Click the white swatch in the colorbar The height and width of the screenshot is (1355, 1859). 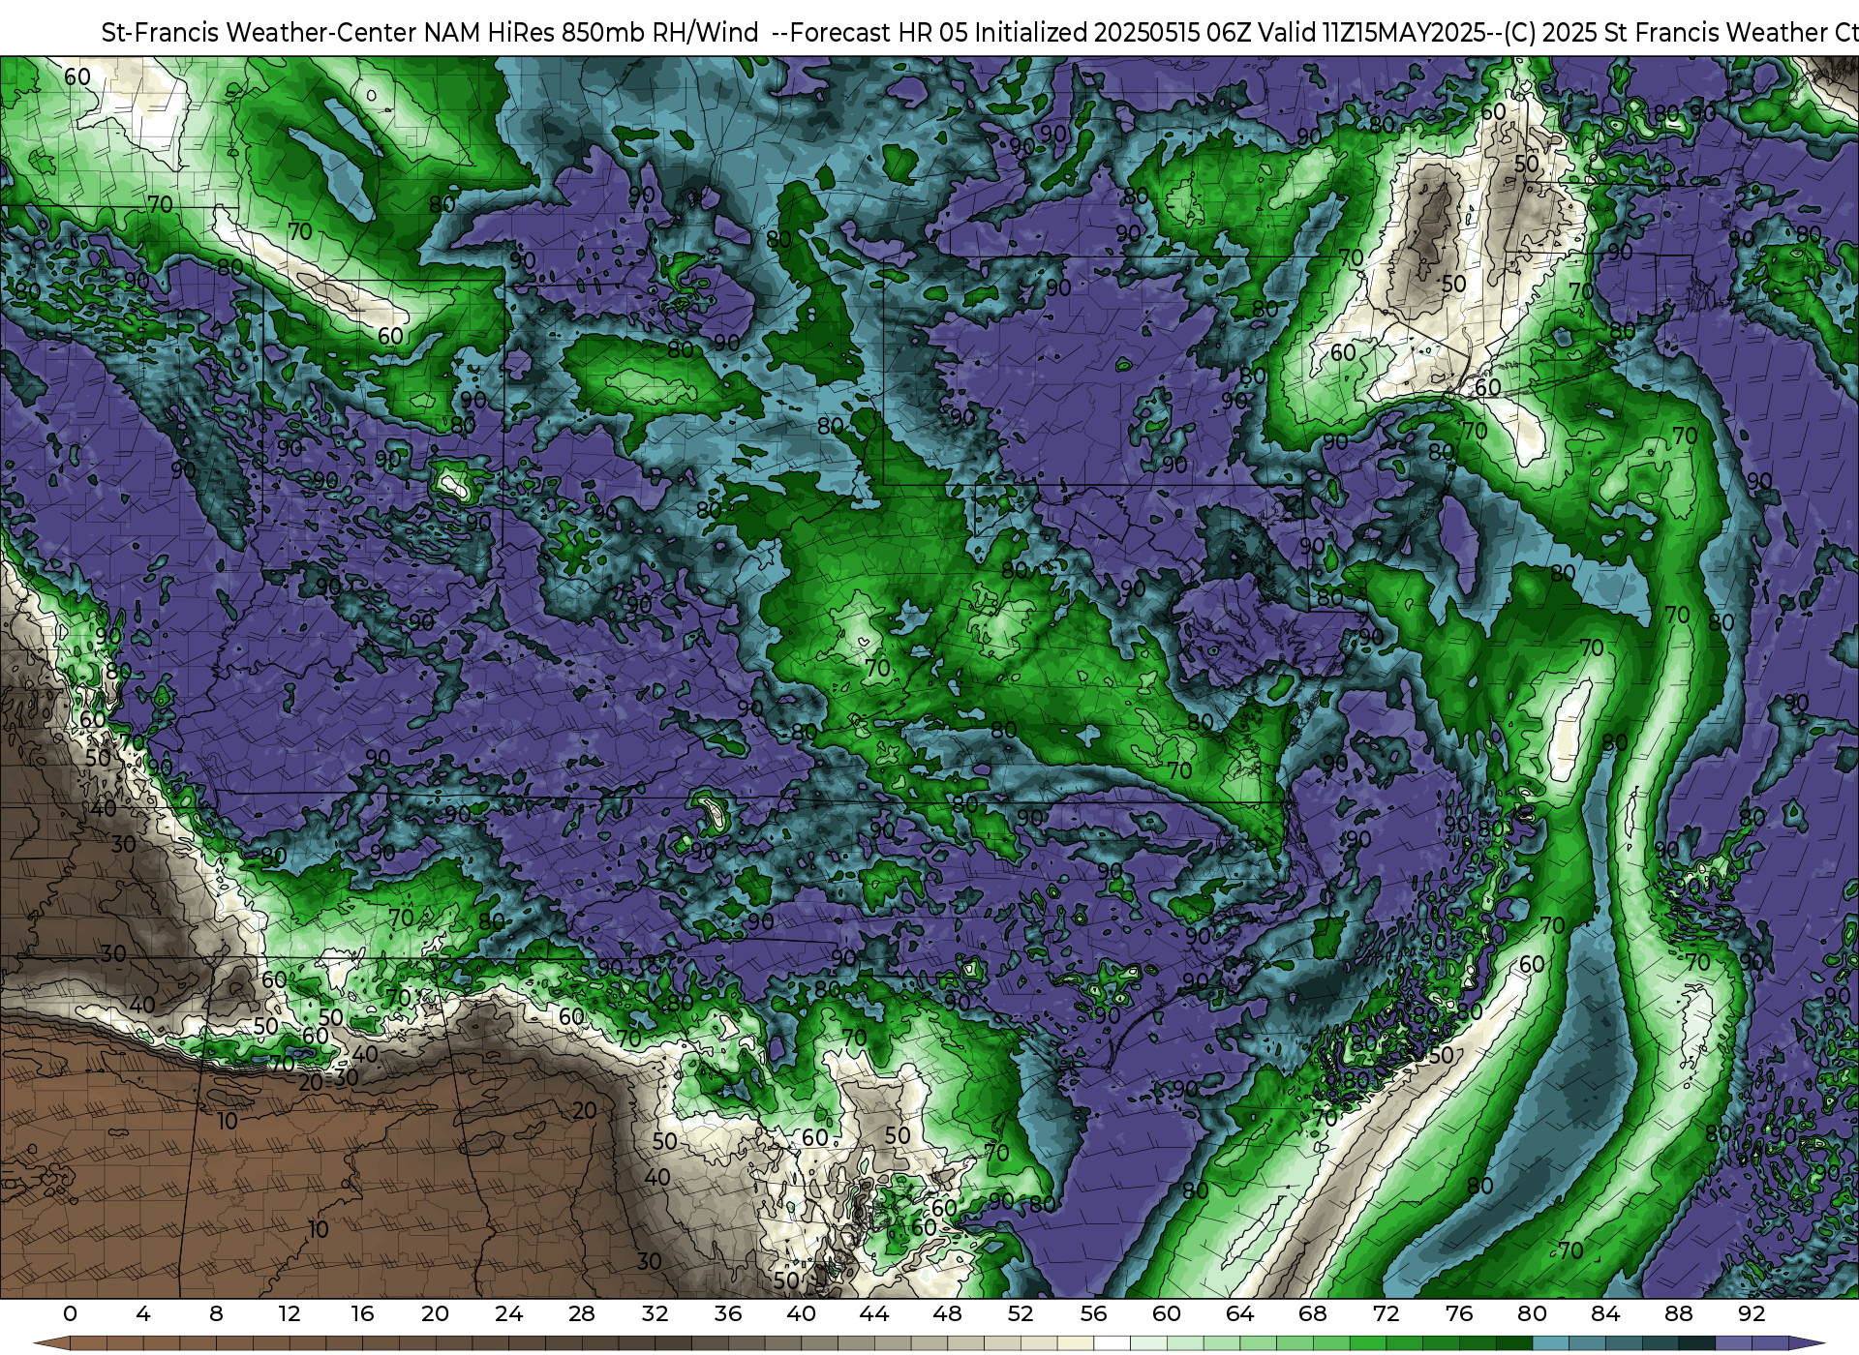[x=1112, y=1343]
